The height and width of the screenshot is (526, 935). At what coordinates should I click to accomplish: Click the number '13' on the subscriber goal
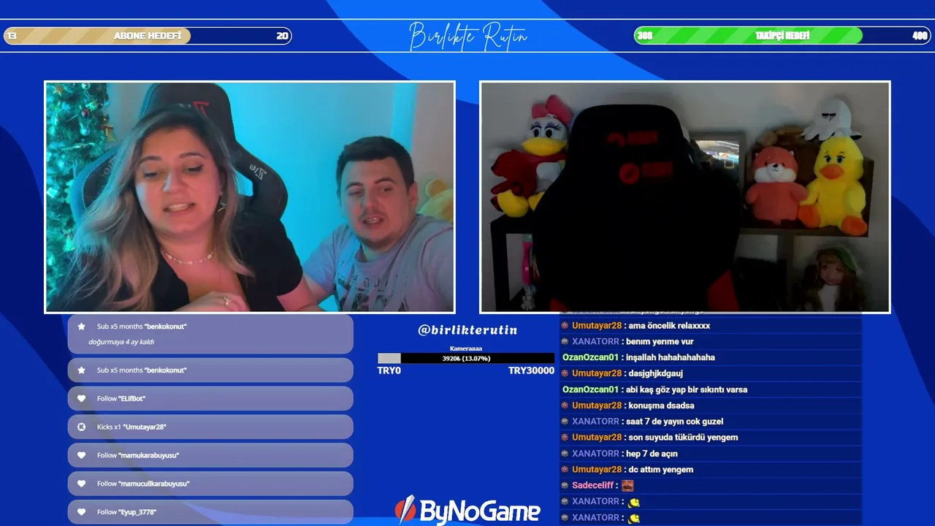coord(11,36)
